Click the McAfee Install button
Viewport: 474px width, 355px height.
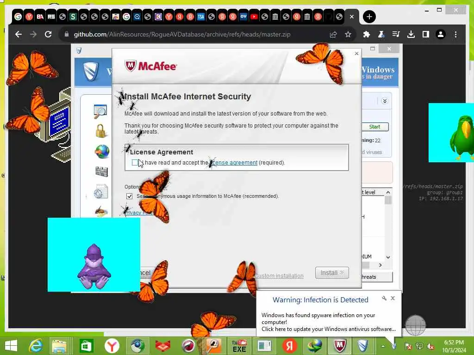332,273
